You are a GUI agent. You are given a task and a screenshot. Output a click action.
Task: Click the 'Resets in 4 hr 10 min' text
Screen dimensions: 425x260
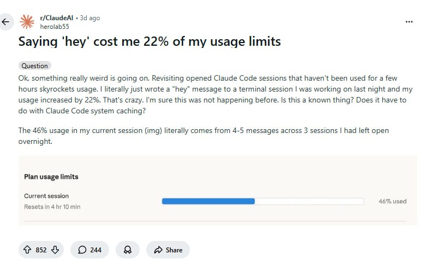(52, 207)
